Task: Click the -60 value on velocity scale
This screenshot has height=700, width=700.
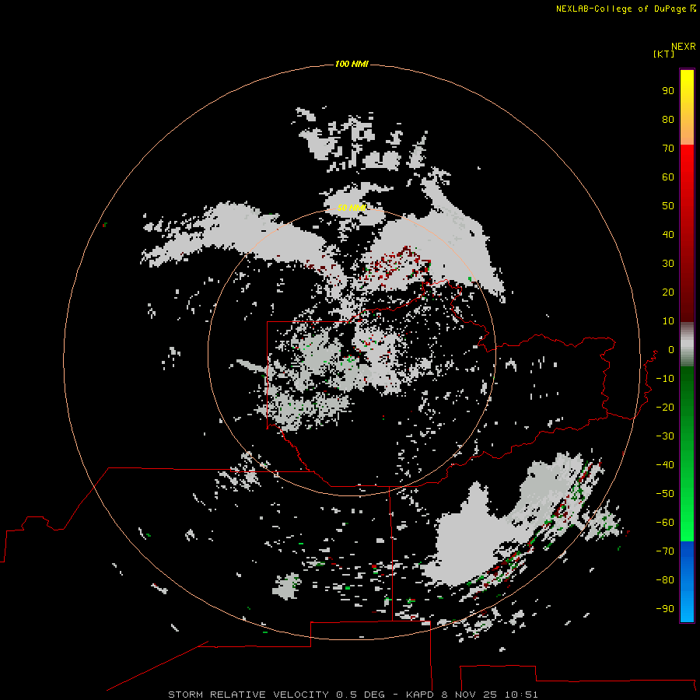Action: pos(665,523)
